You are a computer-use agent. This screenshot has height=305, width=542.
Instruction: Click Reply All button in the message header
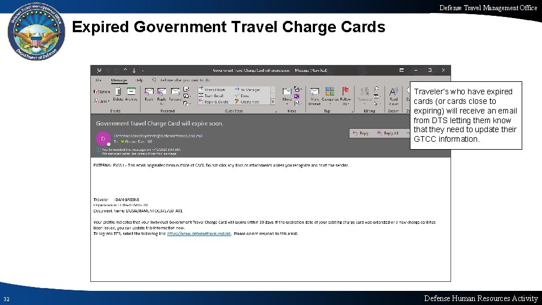click(x=387, y=133)
